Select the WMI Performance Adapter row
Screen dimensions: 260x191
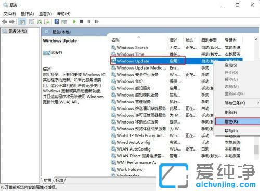[134, 162]
